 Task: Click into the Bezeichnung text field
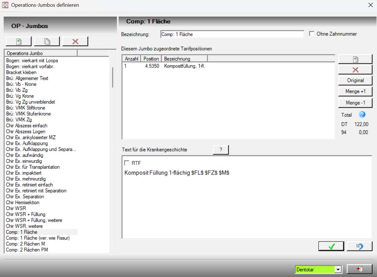(232, 34)
